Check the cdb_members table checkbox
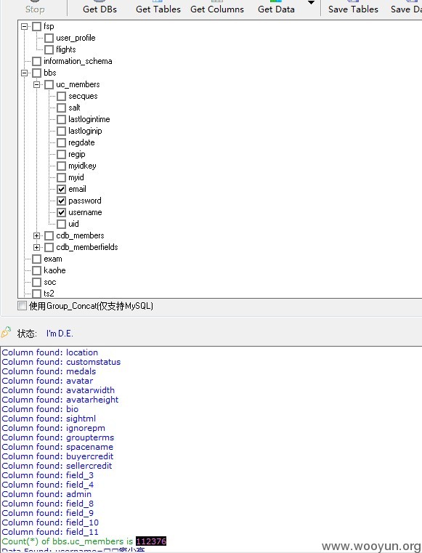The image size is (422, 553). pyautogui.click(x=49, y=235)
